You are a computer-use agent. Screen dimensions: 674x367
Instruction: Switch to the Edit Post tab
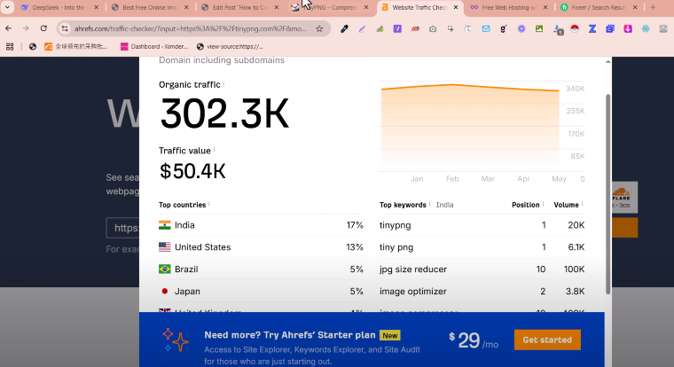click(239, 7)
